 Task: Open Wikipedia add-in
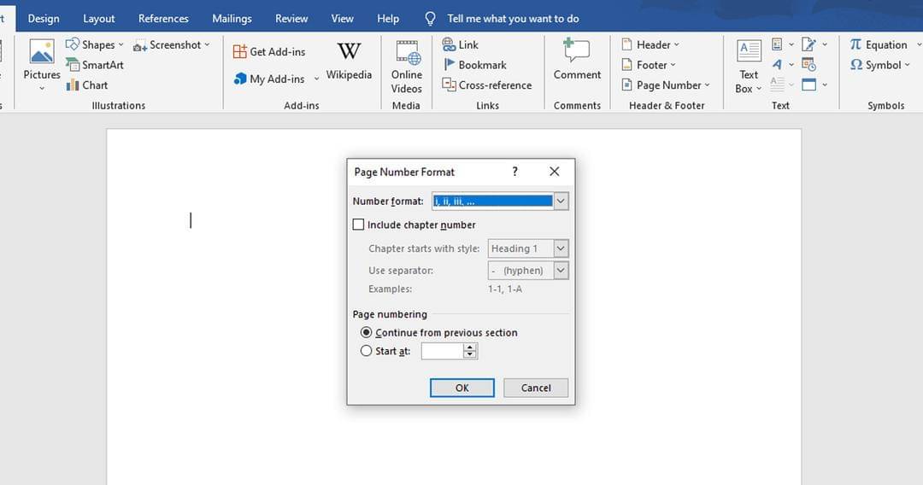point(349,60)
